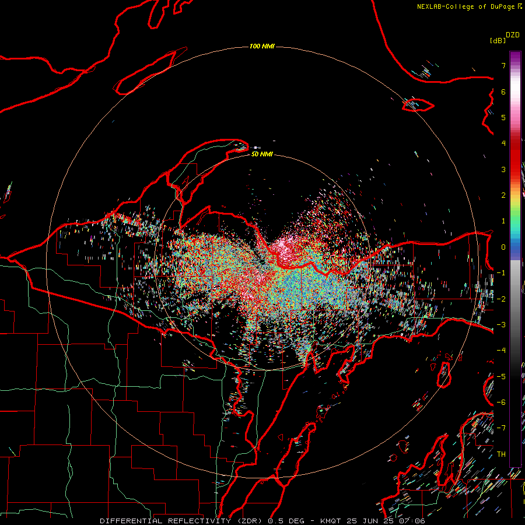Click the 7 value on the color scale
Viewport: 525px width, 525px height.
[x=503, y=65]
